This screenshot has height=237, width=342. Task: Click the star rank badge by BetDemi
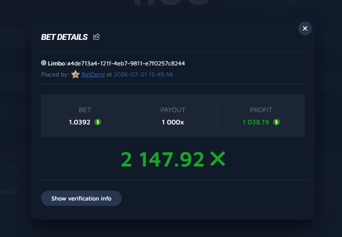(x=76, y=74)
